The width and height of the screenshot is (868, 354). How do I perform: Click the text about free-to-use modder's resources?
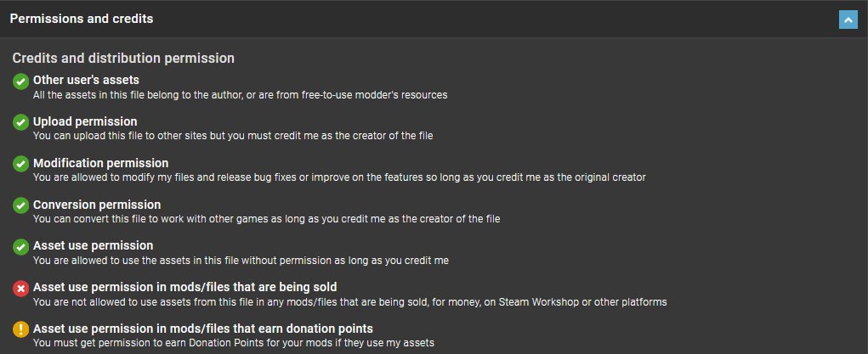[241, 94]
